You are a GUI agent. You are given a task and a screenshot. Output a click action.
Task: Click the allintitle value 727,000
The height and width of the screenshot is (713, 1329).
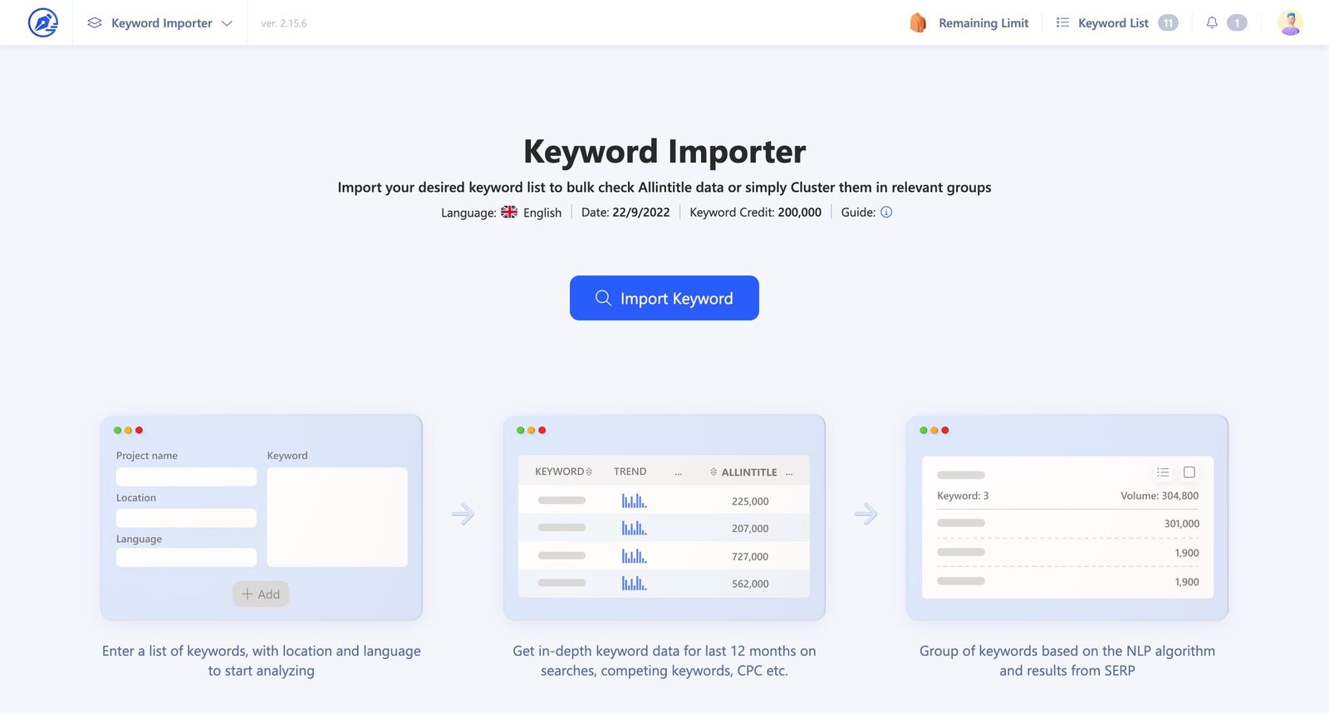750,557
